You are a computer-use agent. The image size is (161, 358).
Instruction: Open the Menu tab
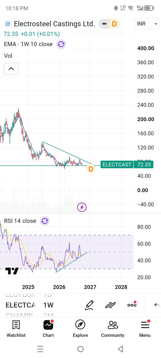tap(145, 329)
